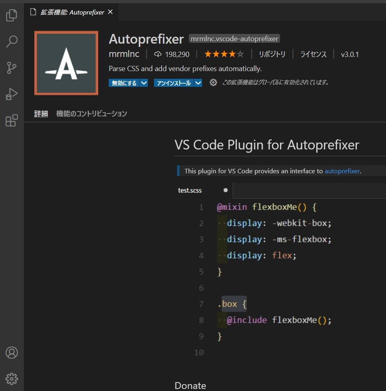Image resolution: width=386 pixels, height=391 pixels.
Task: Click the install count cloud icon
Action: 158,54
